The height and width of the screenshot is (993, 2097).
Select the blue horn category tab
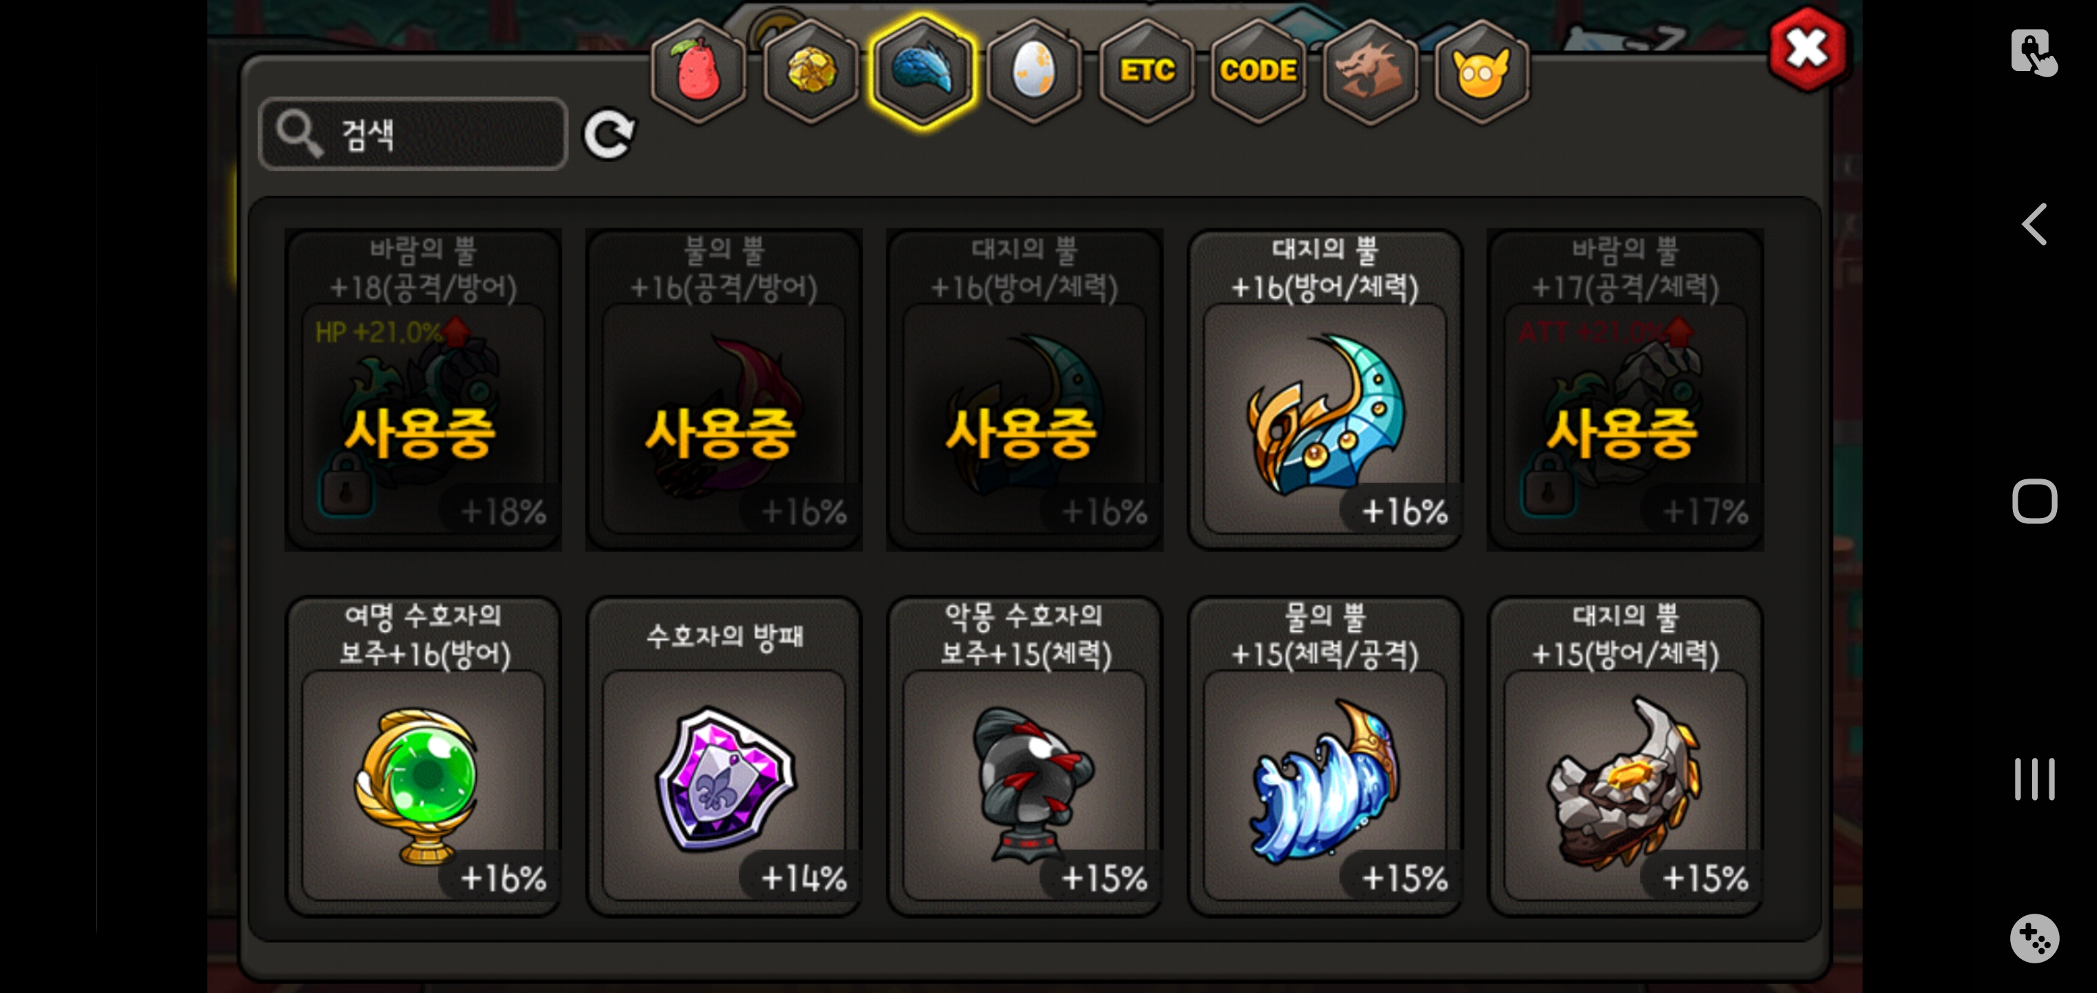point(922,72)
